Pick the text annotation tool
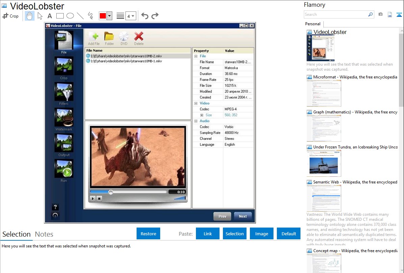This screenshot has width=404, height=273. pos(50,16)
